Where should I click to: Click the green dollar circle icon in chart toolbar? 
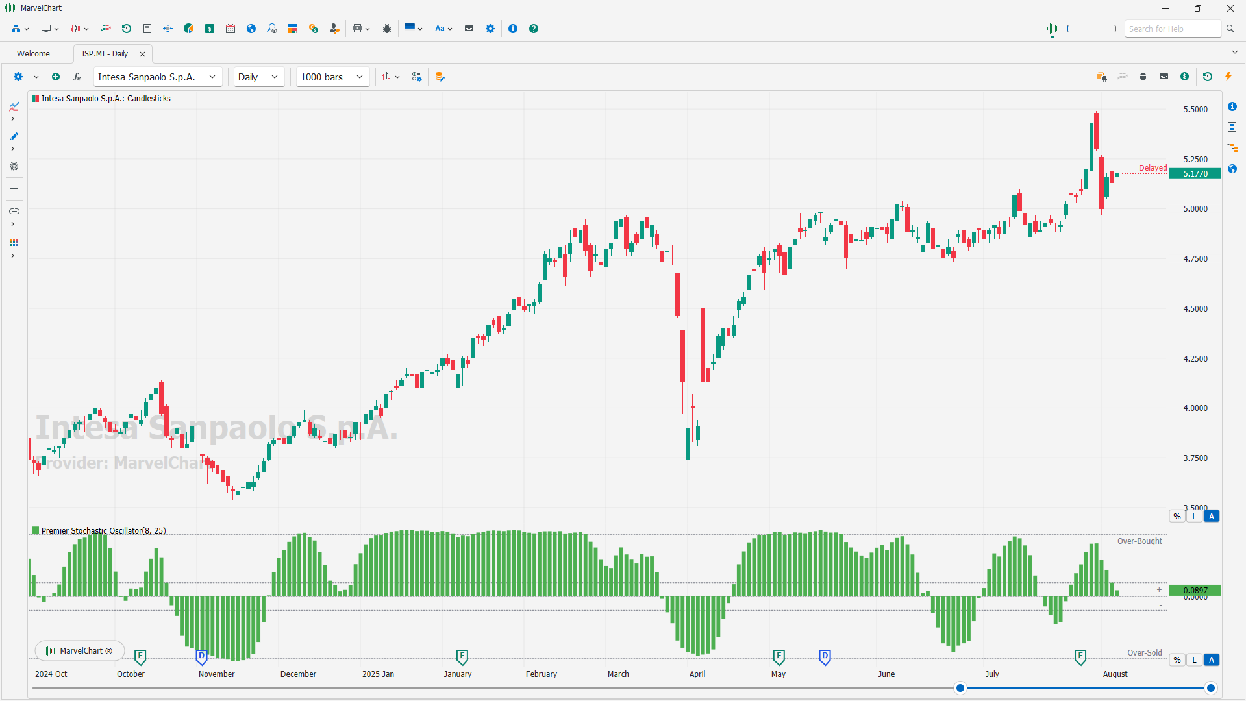pos(1185,77)
